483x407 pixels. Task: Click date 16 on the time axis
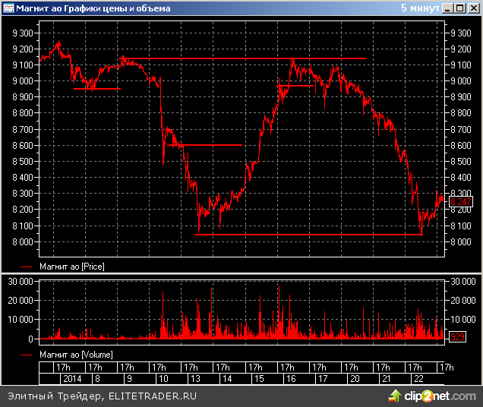[289, 378]
